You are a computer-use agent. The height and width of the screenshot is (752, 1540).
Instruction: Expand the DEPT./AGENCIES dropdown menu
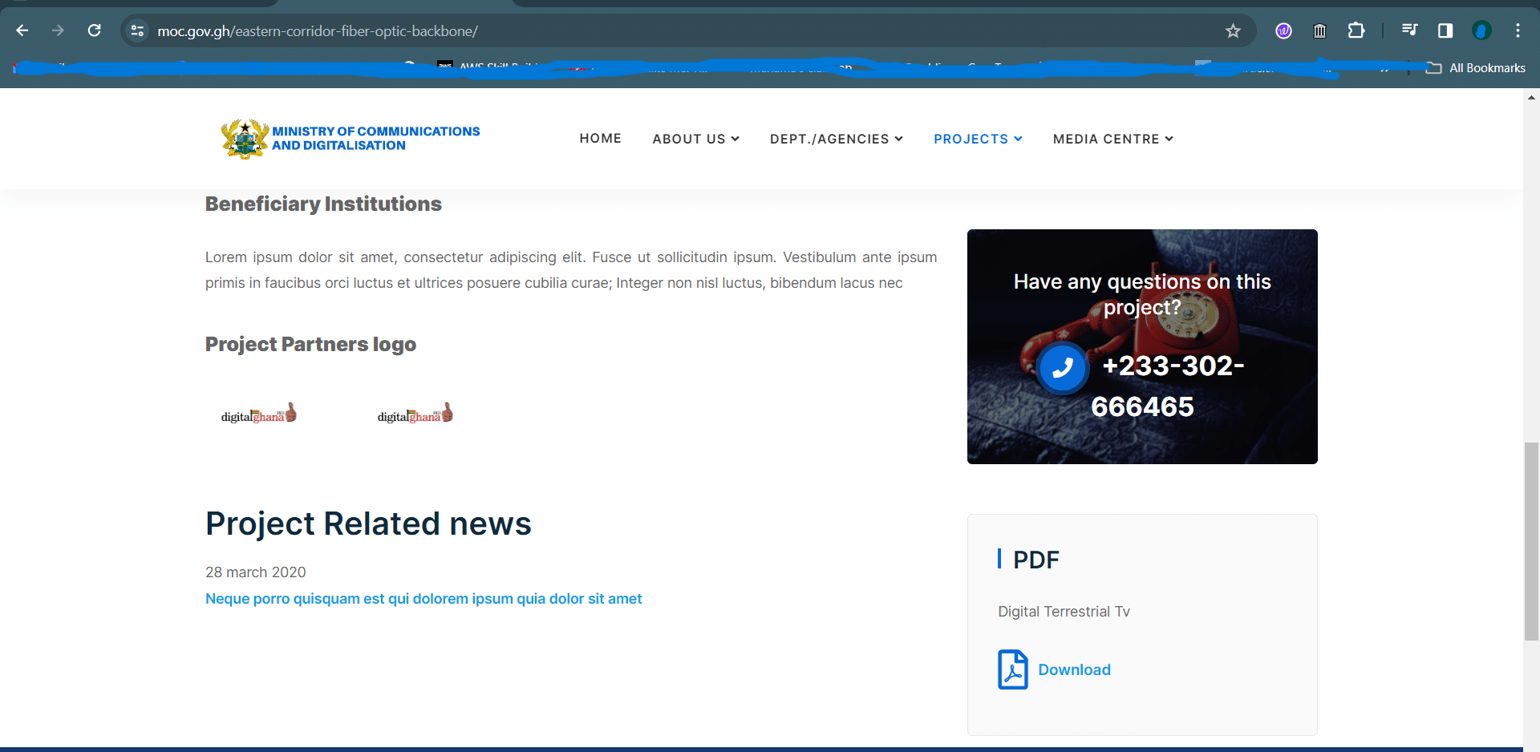[x=836, y=139]
